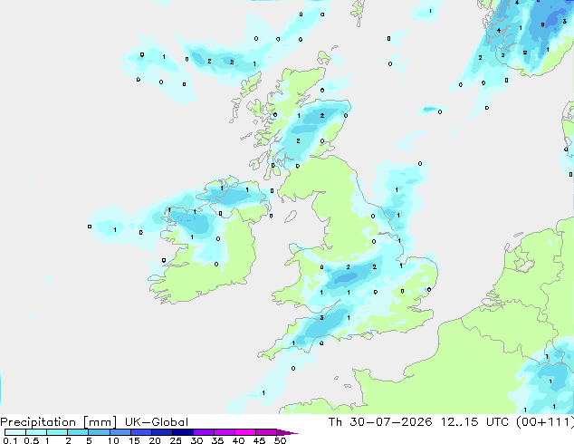Screen dimensions: 574x444
Task: Click the '30' legend scale label
Action: click(x=196, y=440)
